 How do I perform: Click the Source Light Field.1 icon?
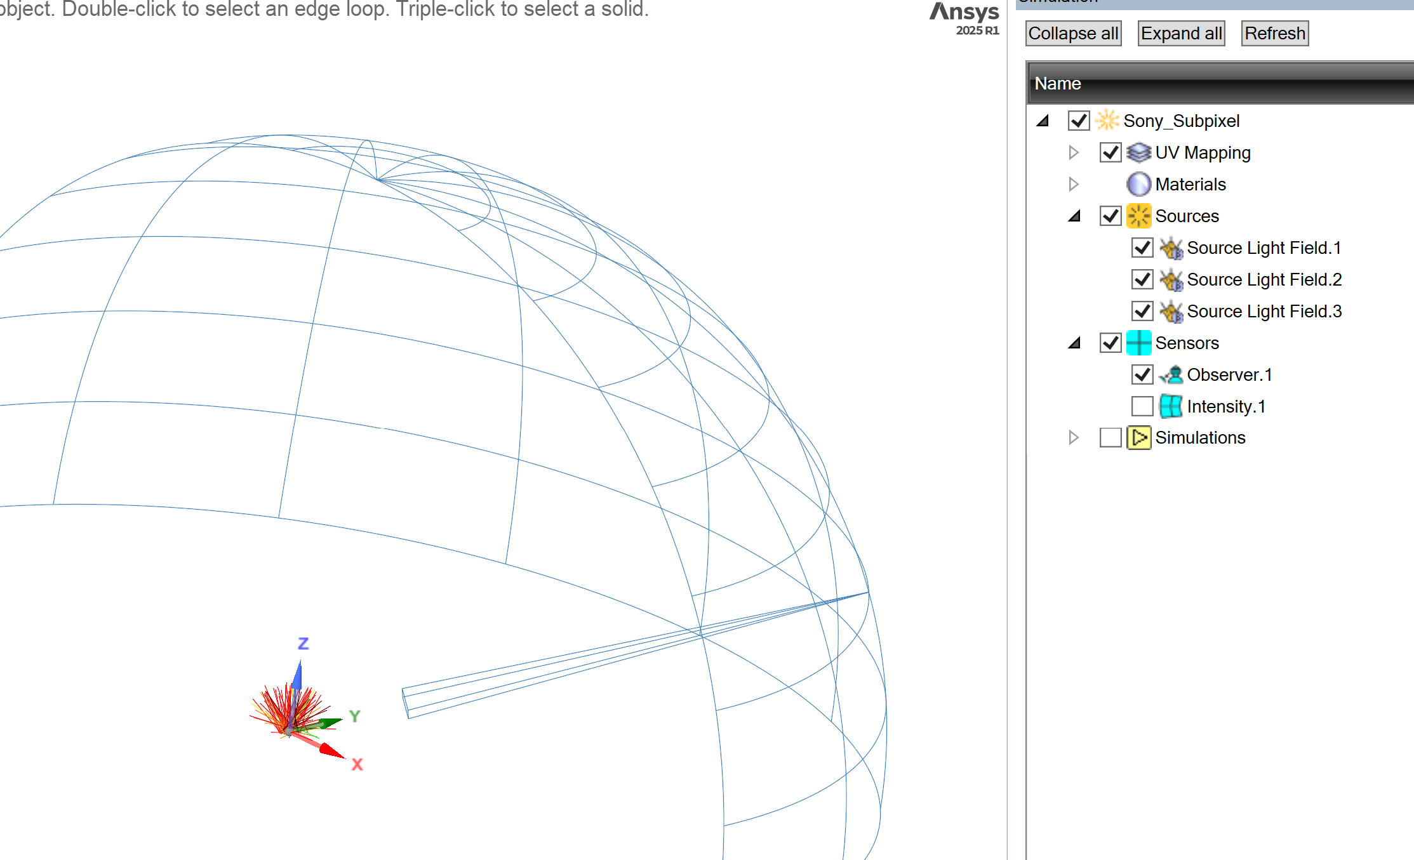(x=1171, y=248)
